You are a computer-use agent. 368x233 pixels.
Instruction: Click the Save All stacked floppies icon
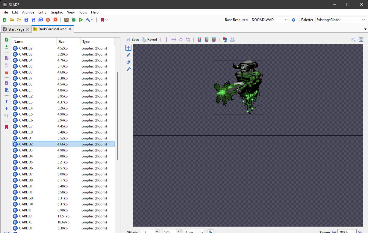tap(41, 20)
